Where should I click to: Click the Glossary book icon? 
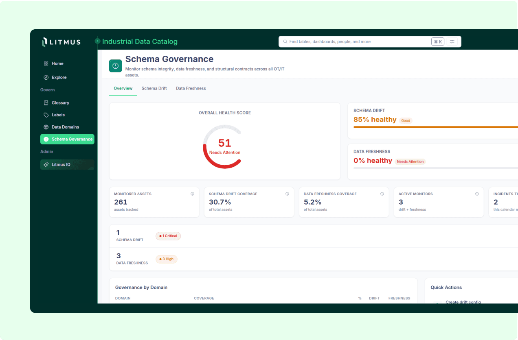pyautogui.click(x=46, y=103)
